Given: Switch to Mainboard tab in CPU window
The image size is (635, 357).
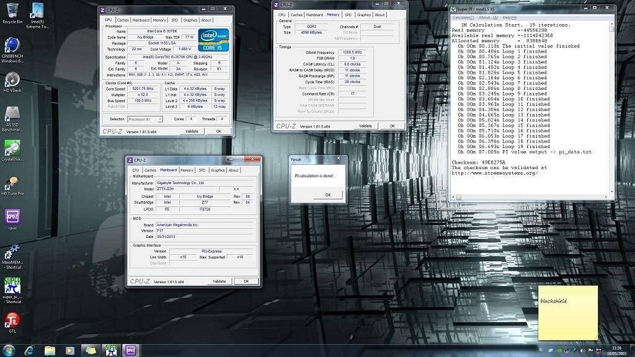Looking at the screenshot, I should (141, 20).
